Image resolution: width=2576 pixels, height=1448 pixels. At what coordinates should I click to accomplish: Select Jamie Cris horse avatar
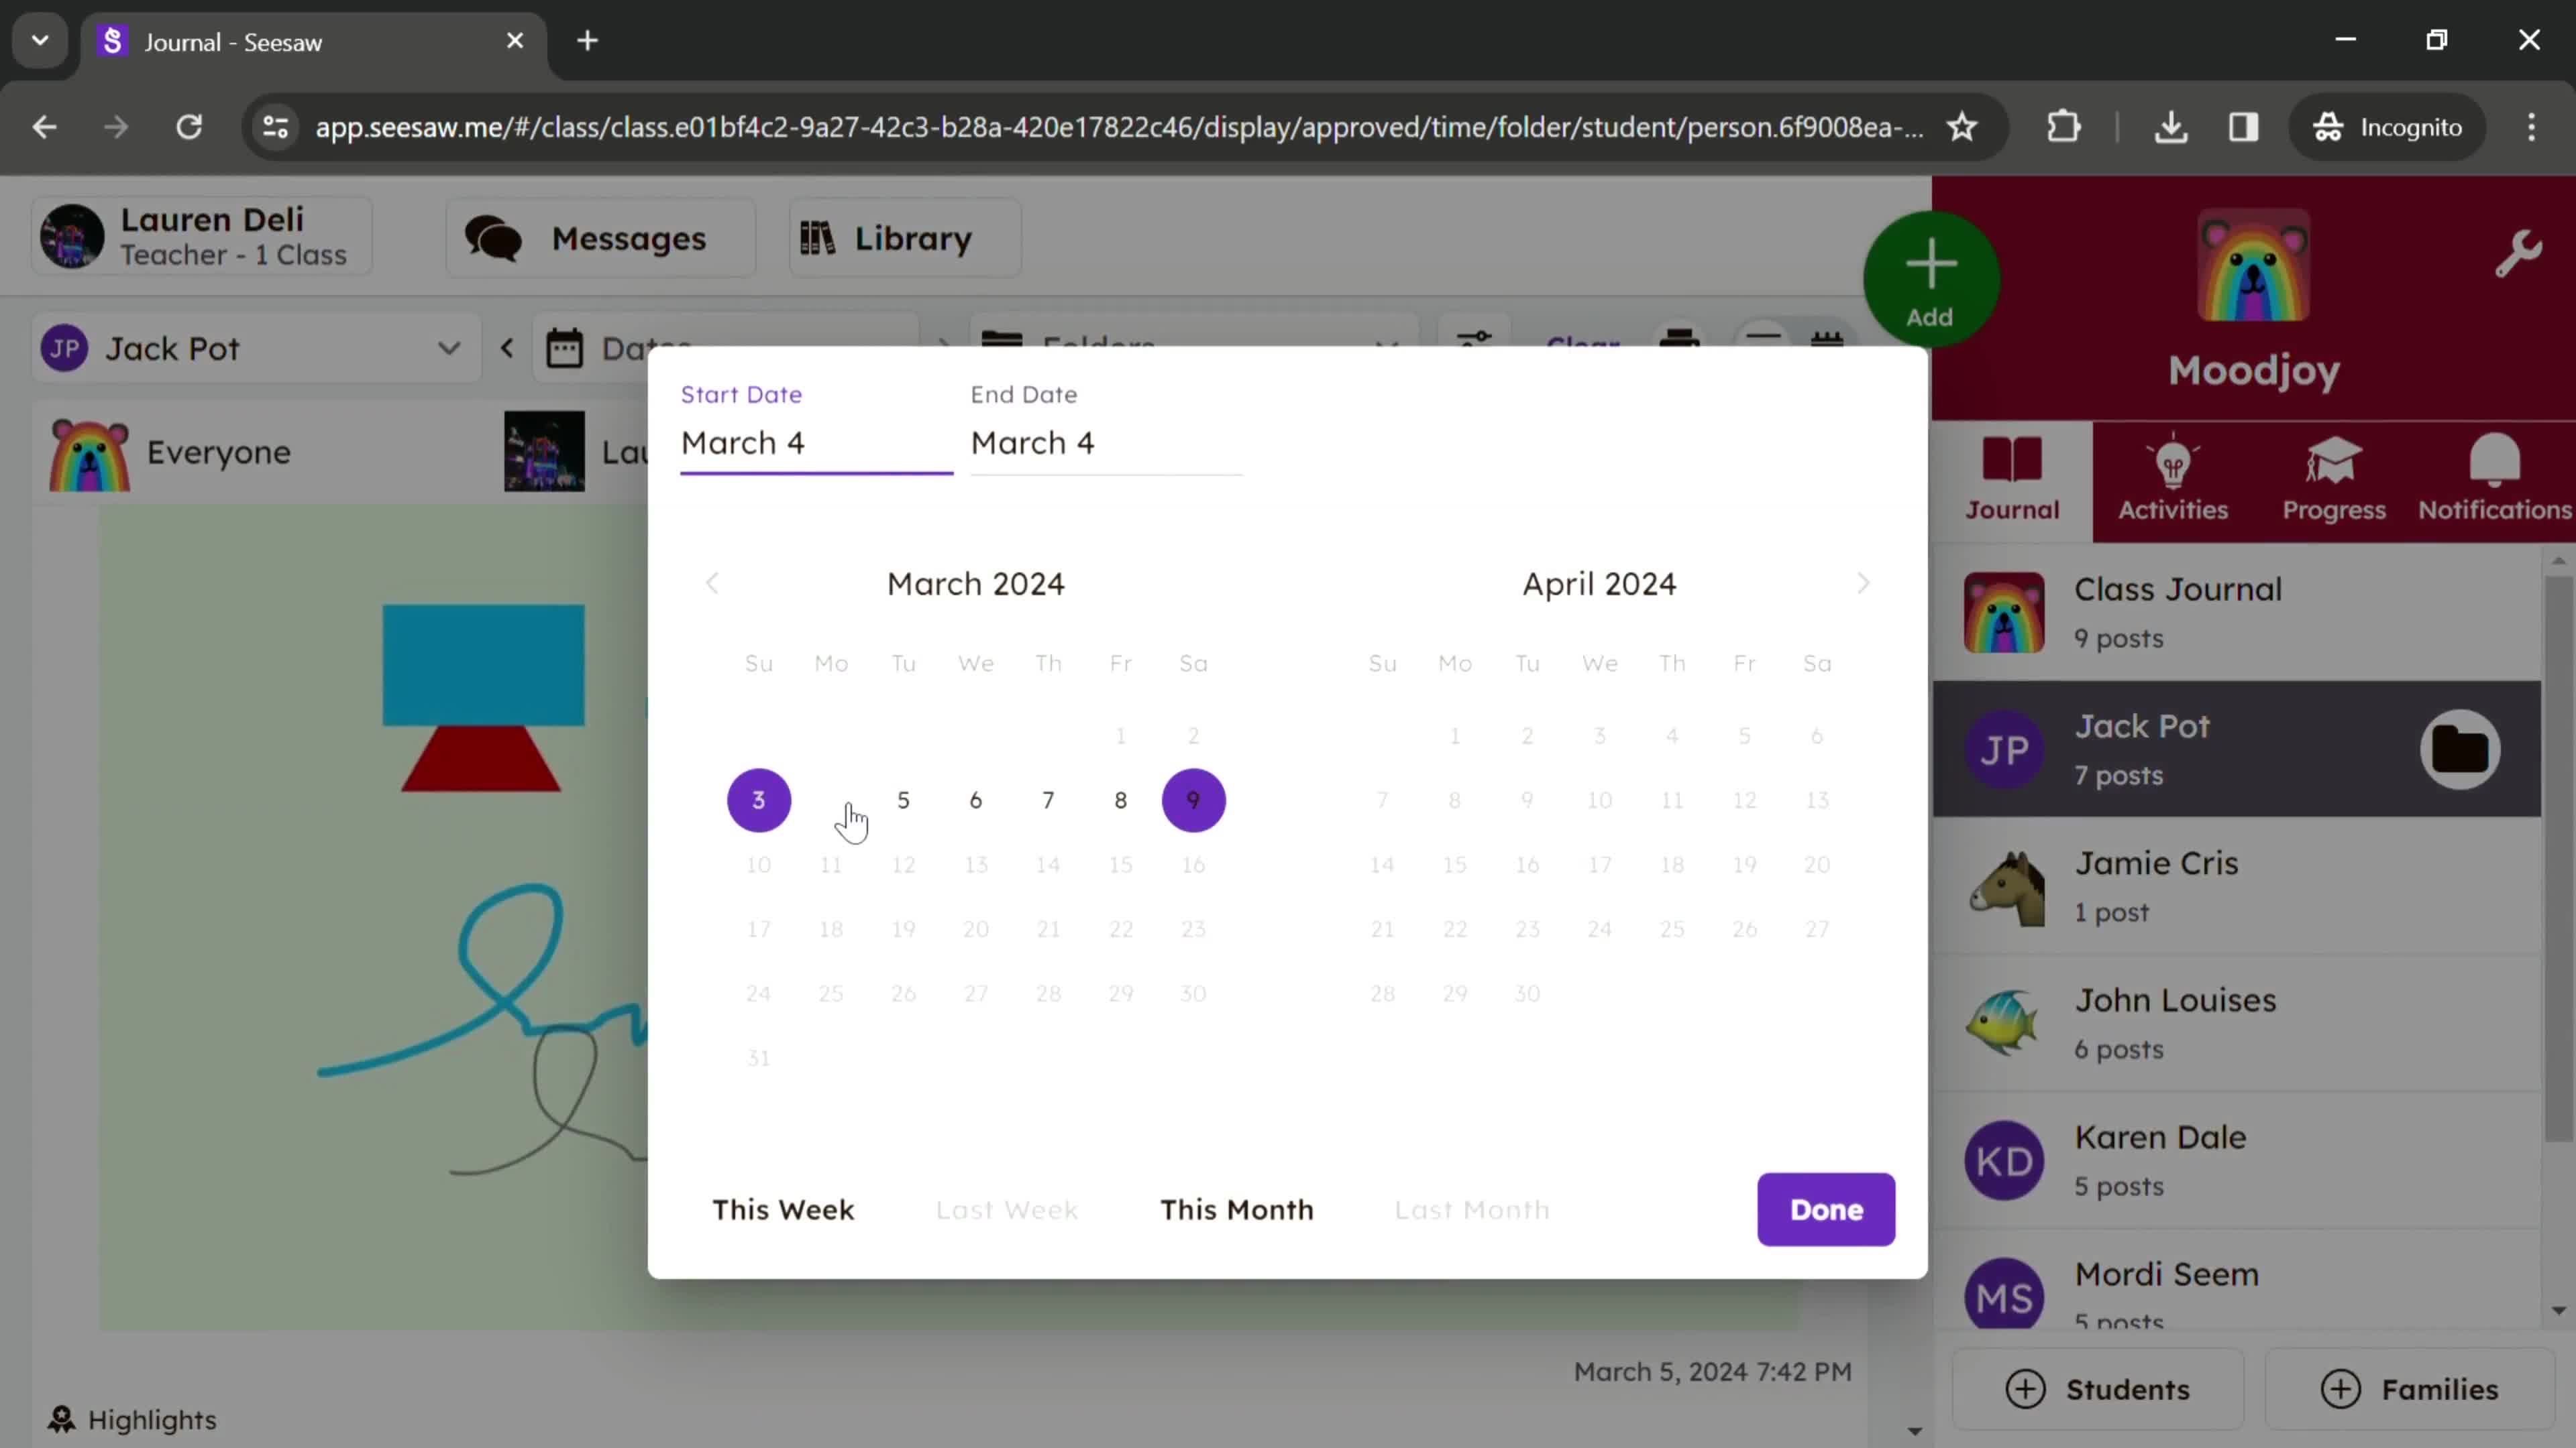point(2004,888)
